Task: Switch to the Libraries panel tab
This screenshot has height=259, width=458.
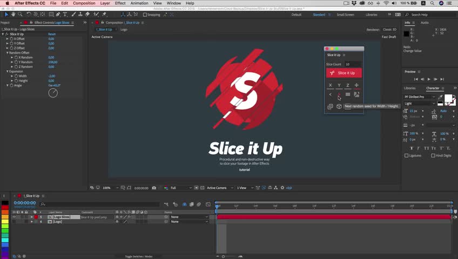Action: coord(409,88)
